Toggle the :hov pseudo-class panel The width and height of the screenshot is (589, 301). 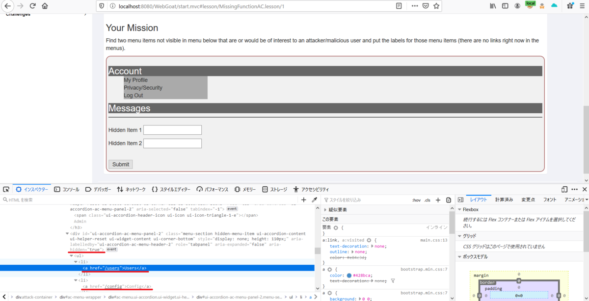416,200
